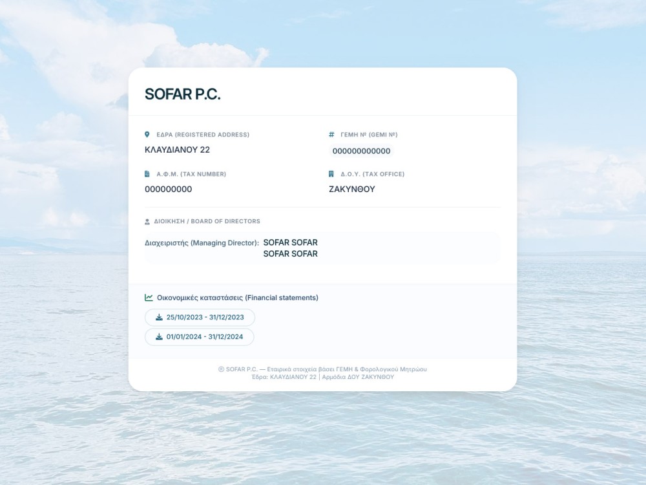Select the address ΚΛΑΥΔΙΑΝΟΥ 22 value
646x485 pixels.
pyautogui.click(x=177, y=150)
